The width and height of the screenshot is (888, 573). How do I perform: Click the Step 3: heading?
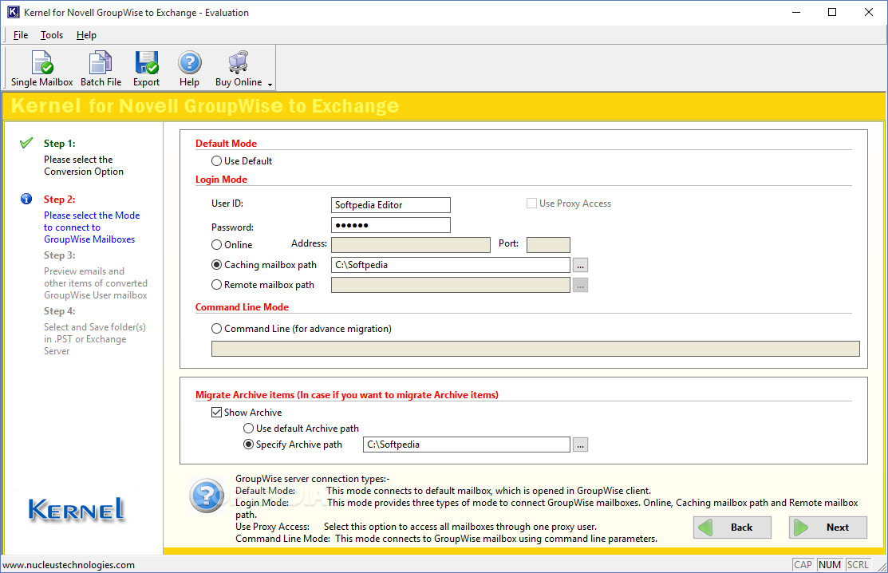(60, 255)
